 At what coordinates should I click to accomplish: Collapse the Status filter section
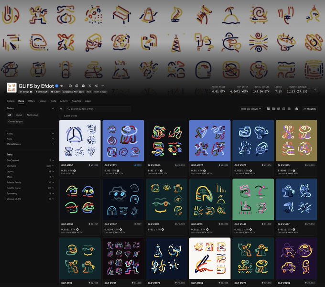point(53,108)
